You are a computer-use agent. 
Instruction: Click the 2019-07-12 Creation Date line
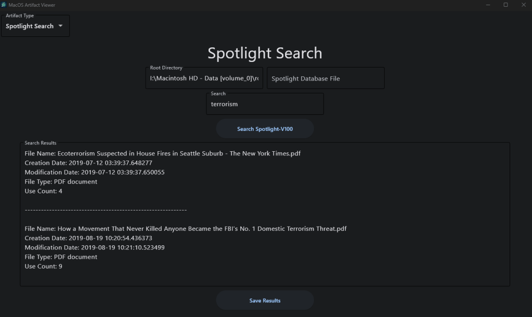tap(88, 163)
